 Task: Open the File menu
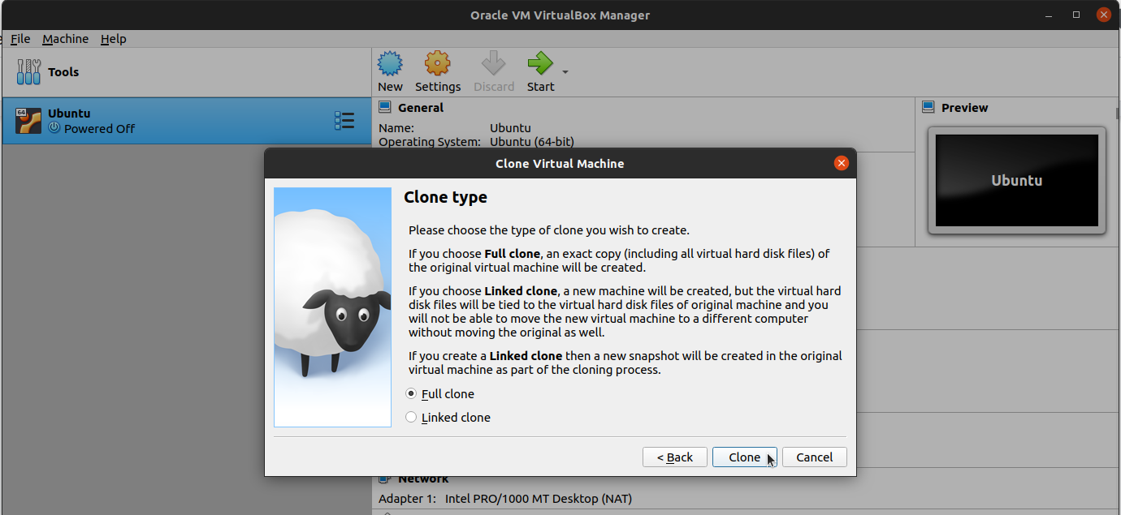click(x=20, y=39)
